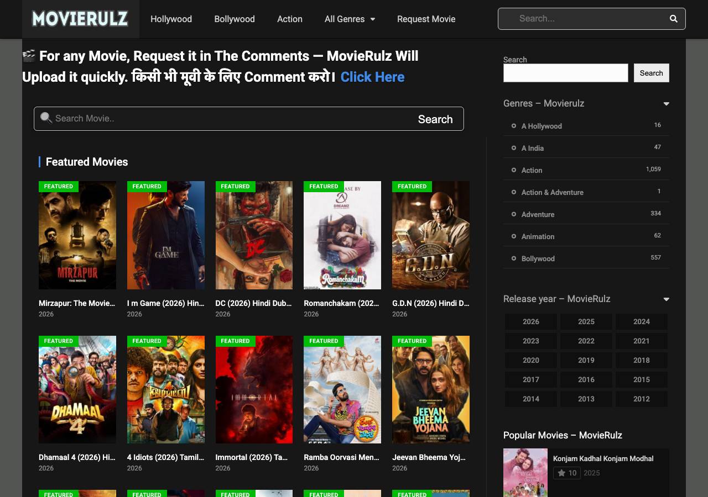Filter by release year 2014

coord(531,399)
